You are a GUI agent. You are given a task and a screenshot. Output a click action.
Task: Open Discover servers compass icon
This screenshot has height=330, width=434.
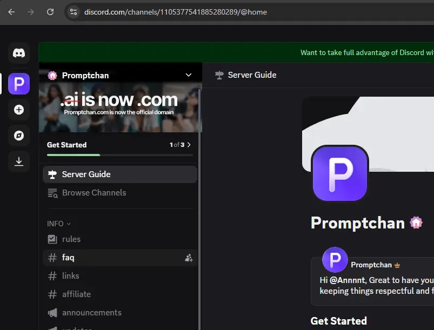(19, 136)
